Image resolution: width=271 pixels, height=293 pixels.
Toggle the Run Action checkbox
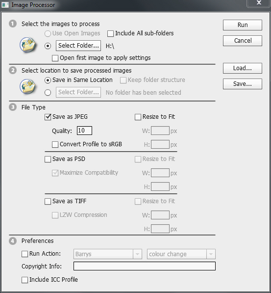25,254
